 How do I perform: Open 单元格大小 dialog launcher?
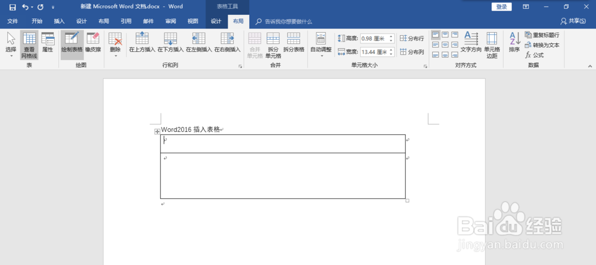(x=426, y=66)
